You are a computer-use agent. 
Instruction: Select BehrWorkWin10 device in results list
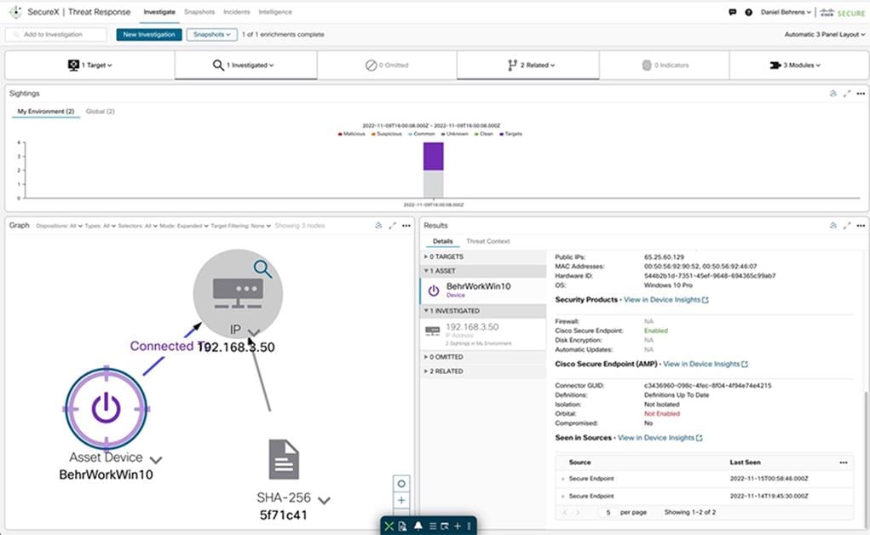coord(483,291)
